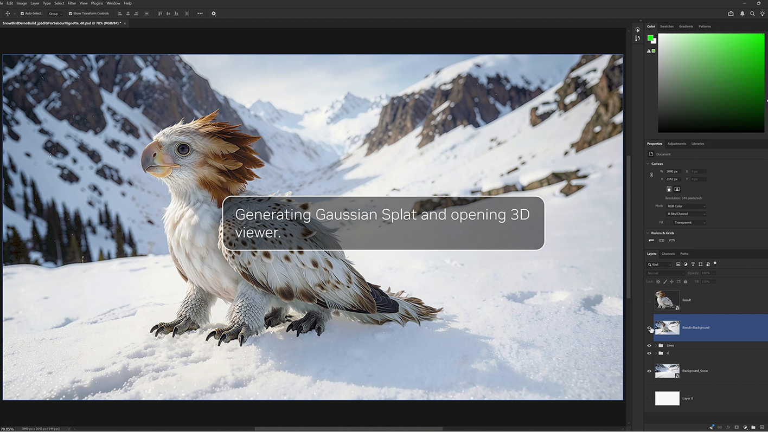Image resolution: width=768 pixels, height=432 pixels.
Task: Create a new group folder icon
Action: click(753, 427)
